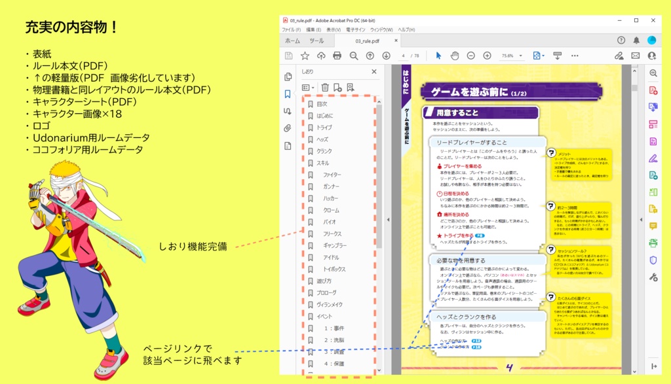
Task: Open the ヘルプ(H) menu
Action: pos(406,29)
